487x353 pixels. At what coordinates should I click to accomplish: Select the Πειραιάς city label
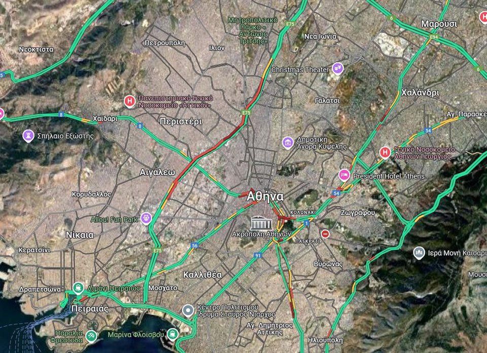click(90, 309)
